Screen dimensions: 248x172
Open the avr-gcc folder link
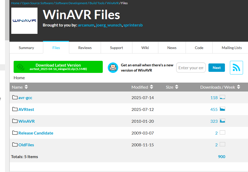click(25, 98)
